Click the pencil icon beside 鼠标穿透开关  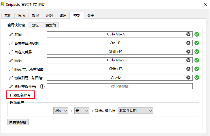[11, 86]
